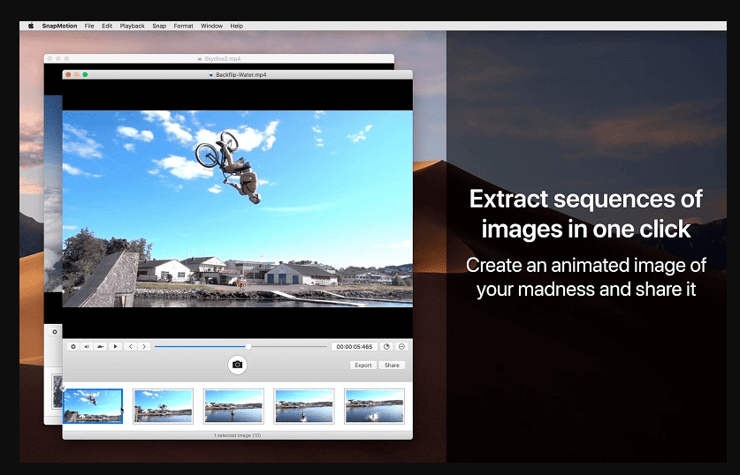The width and height of the screenshot is (740, 475).
Task: Select the fifth thumbnail with water splash
Action: [374, 406]
